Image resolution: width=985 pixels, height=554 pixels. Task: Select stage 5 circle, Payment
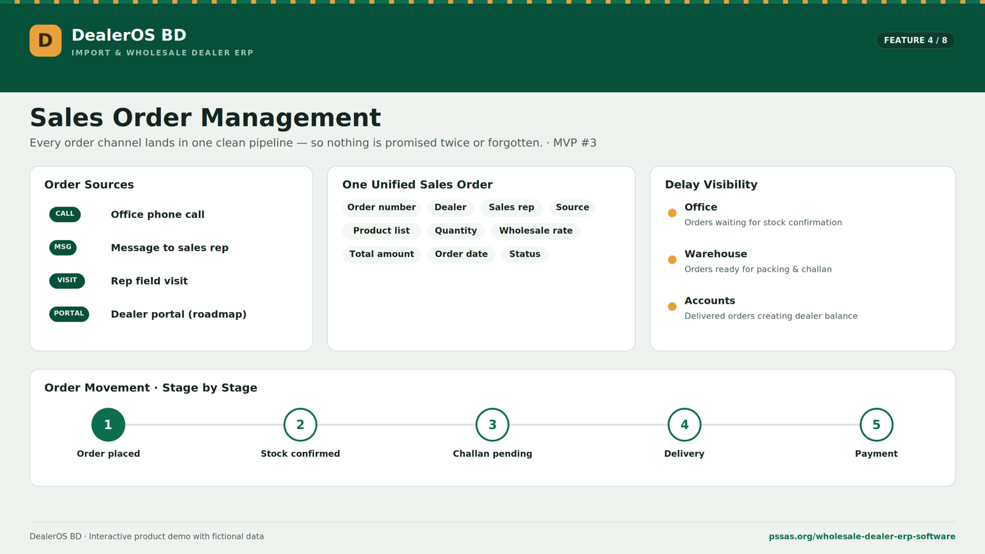point(877,425)
